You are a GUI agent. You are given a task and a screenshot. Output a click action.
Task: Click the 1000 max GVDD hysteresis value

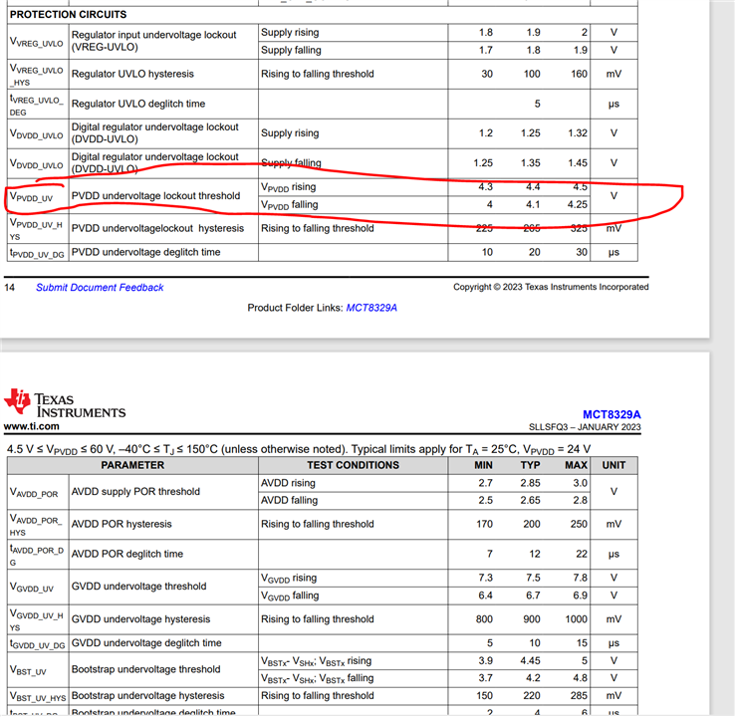click(x=576, y=619)
